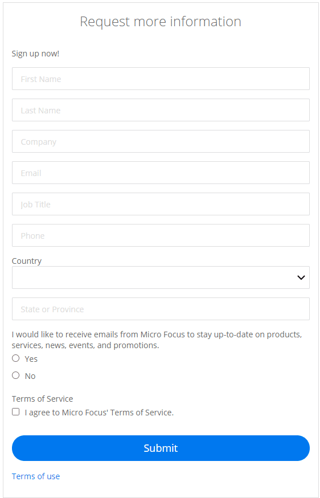Tick the Terms of Service agreement checkbox
320x498 pixels.
(15, 412)
